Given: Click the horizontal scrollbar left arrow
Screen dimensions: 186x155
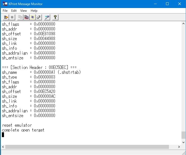Looking at the screenshot, I should tap(3, 147).
